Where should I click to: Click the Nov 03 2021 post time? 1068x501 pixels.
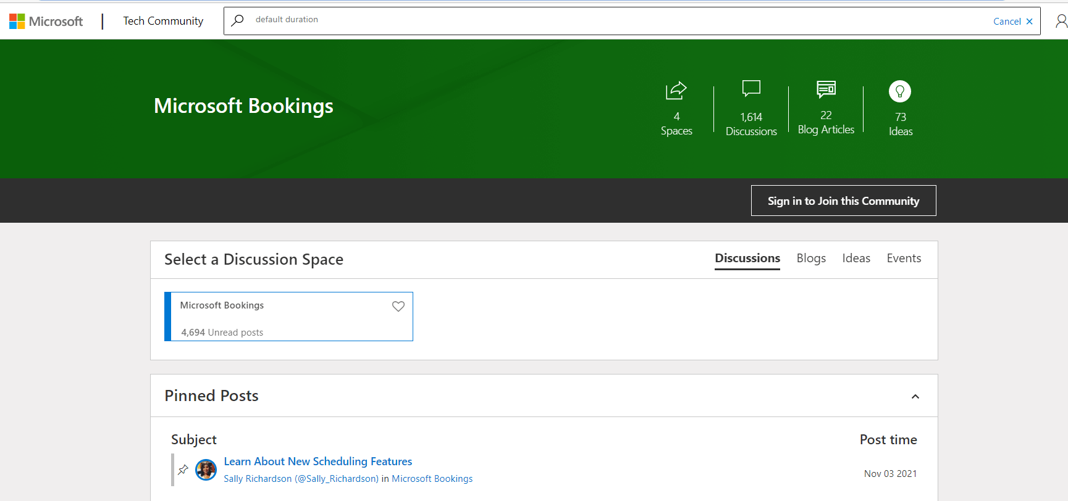point(890,474)
